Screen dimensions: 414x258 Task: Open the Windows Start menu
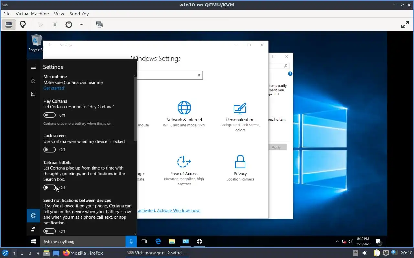[33, 242]
